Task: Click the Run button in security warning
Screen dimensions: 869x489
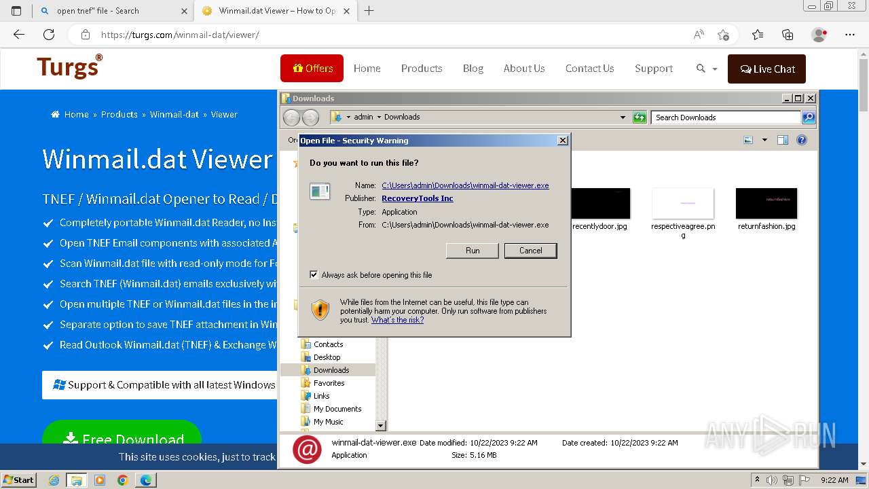Action: 473,251
